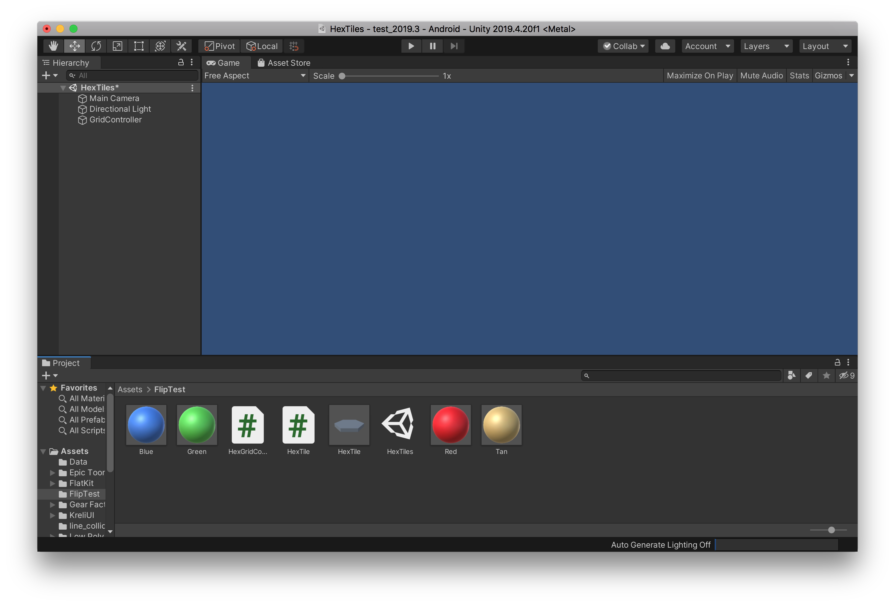Select All Scripts favorite search
The height and width of the screenshot is (605, 895).
pyautogui.click(x=82, y=431)
